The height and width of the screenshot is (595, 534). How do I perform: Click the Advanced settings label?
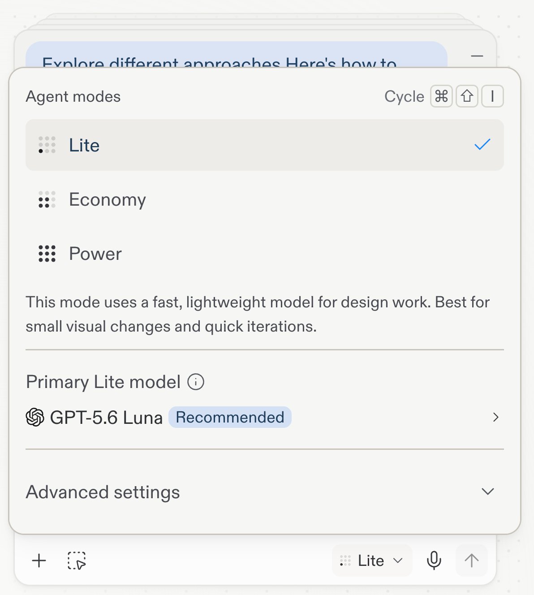pyautogui.click(x=103, y=492)
